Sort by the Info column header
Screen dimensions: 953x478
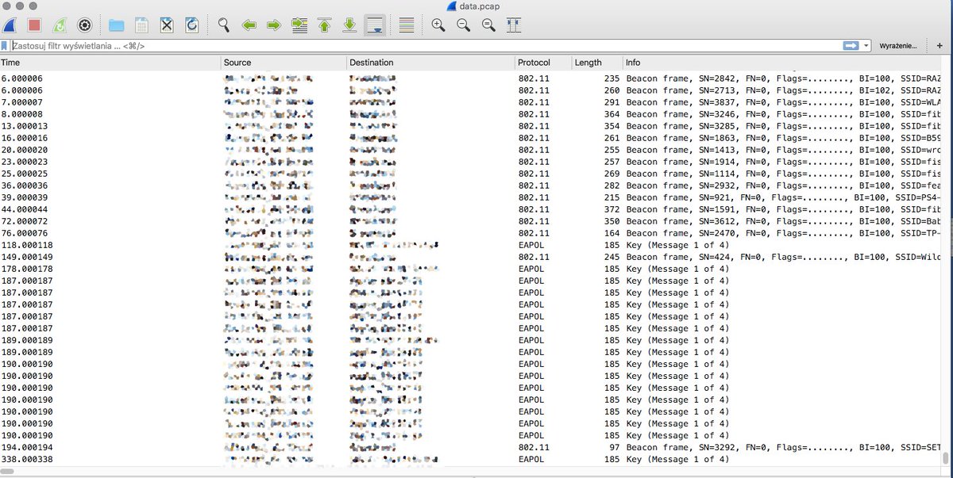(783, 63)
